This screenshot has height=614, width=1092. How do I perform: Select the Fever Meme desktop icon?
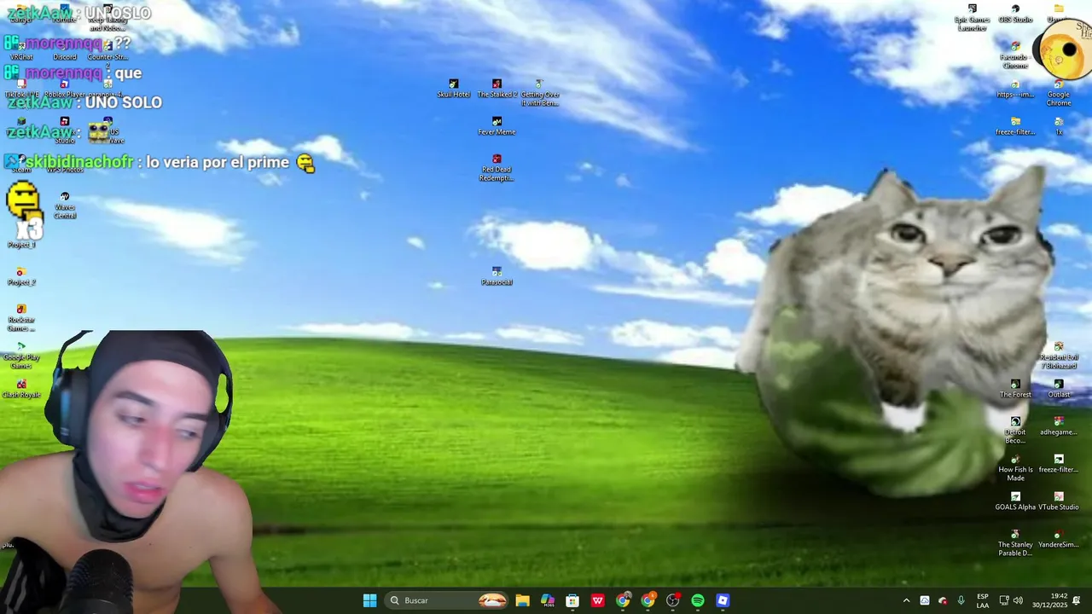point(497,126)
